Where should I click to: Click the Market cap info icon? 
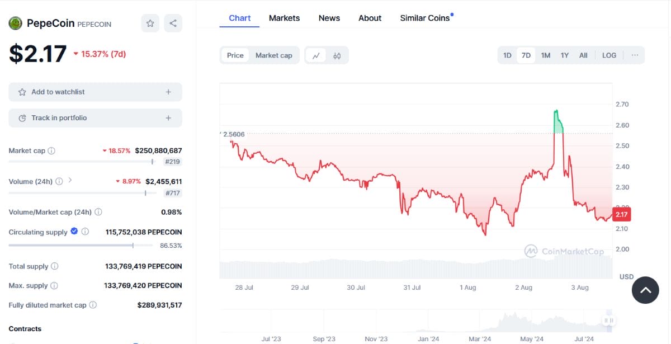coord(51,151)
